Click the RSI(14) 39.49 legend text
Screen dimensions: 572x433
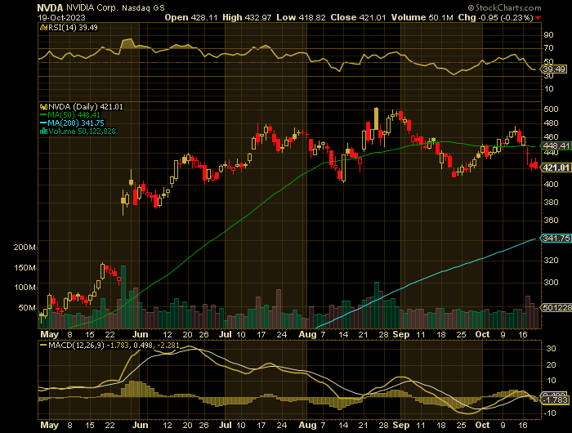click(x=73, y=27)
